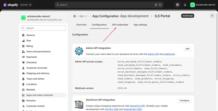The width and height of the screenshot is (218, 111).
Task: Click the wiziobundle-demo2 store avatar in sidebar
Action: pyautogui.click(x=23, y=18)
